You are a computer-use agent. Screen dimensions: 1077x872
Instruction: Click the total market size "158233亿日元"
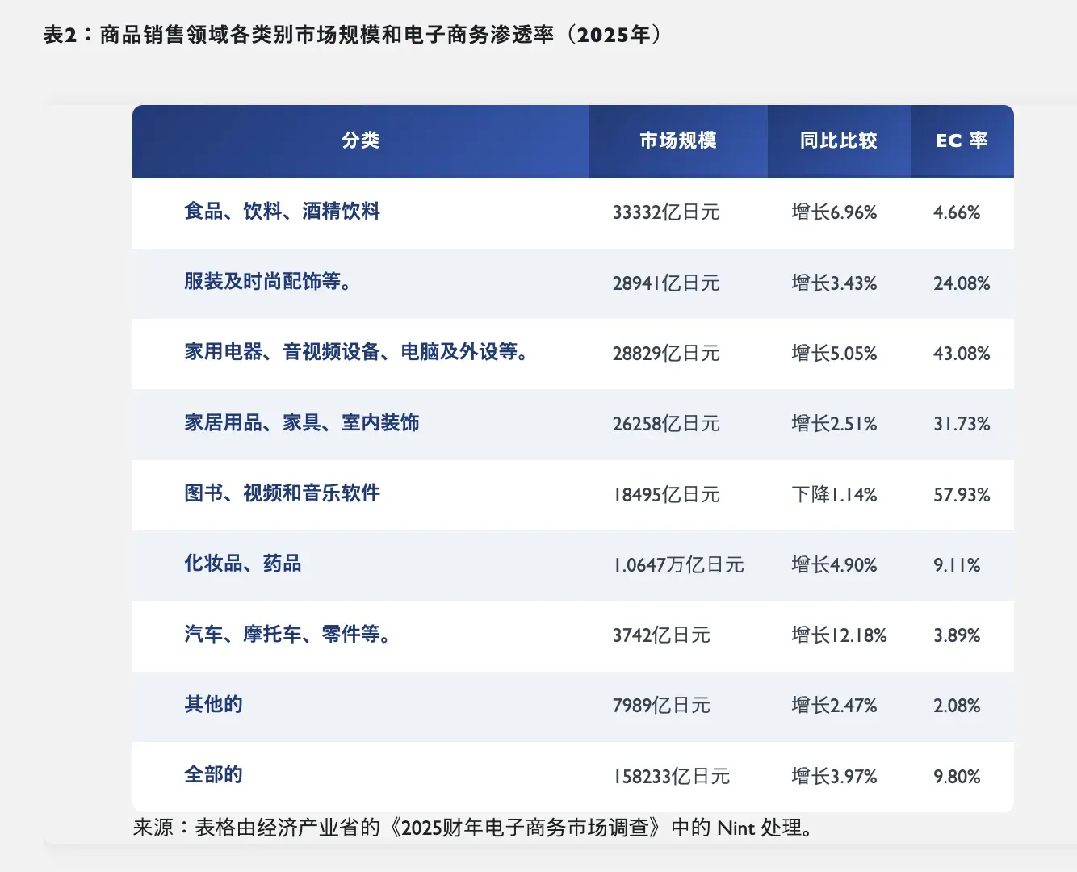pos(671,777)
